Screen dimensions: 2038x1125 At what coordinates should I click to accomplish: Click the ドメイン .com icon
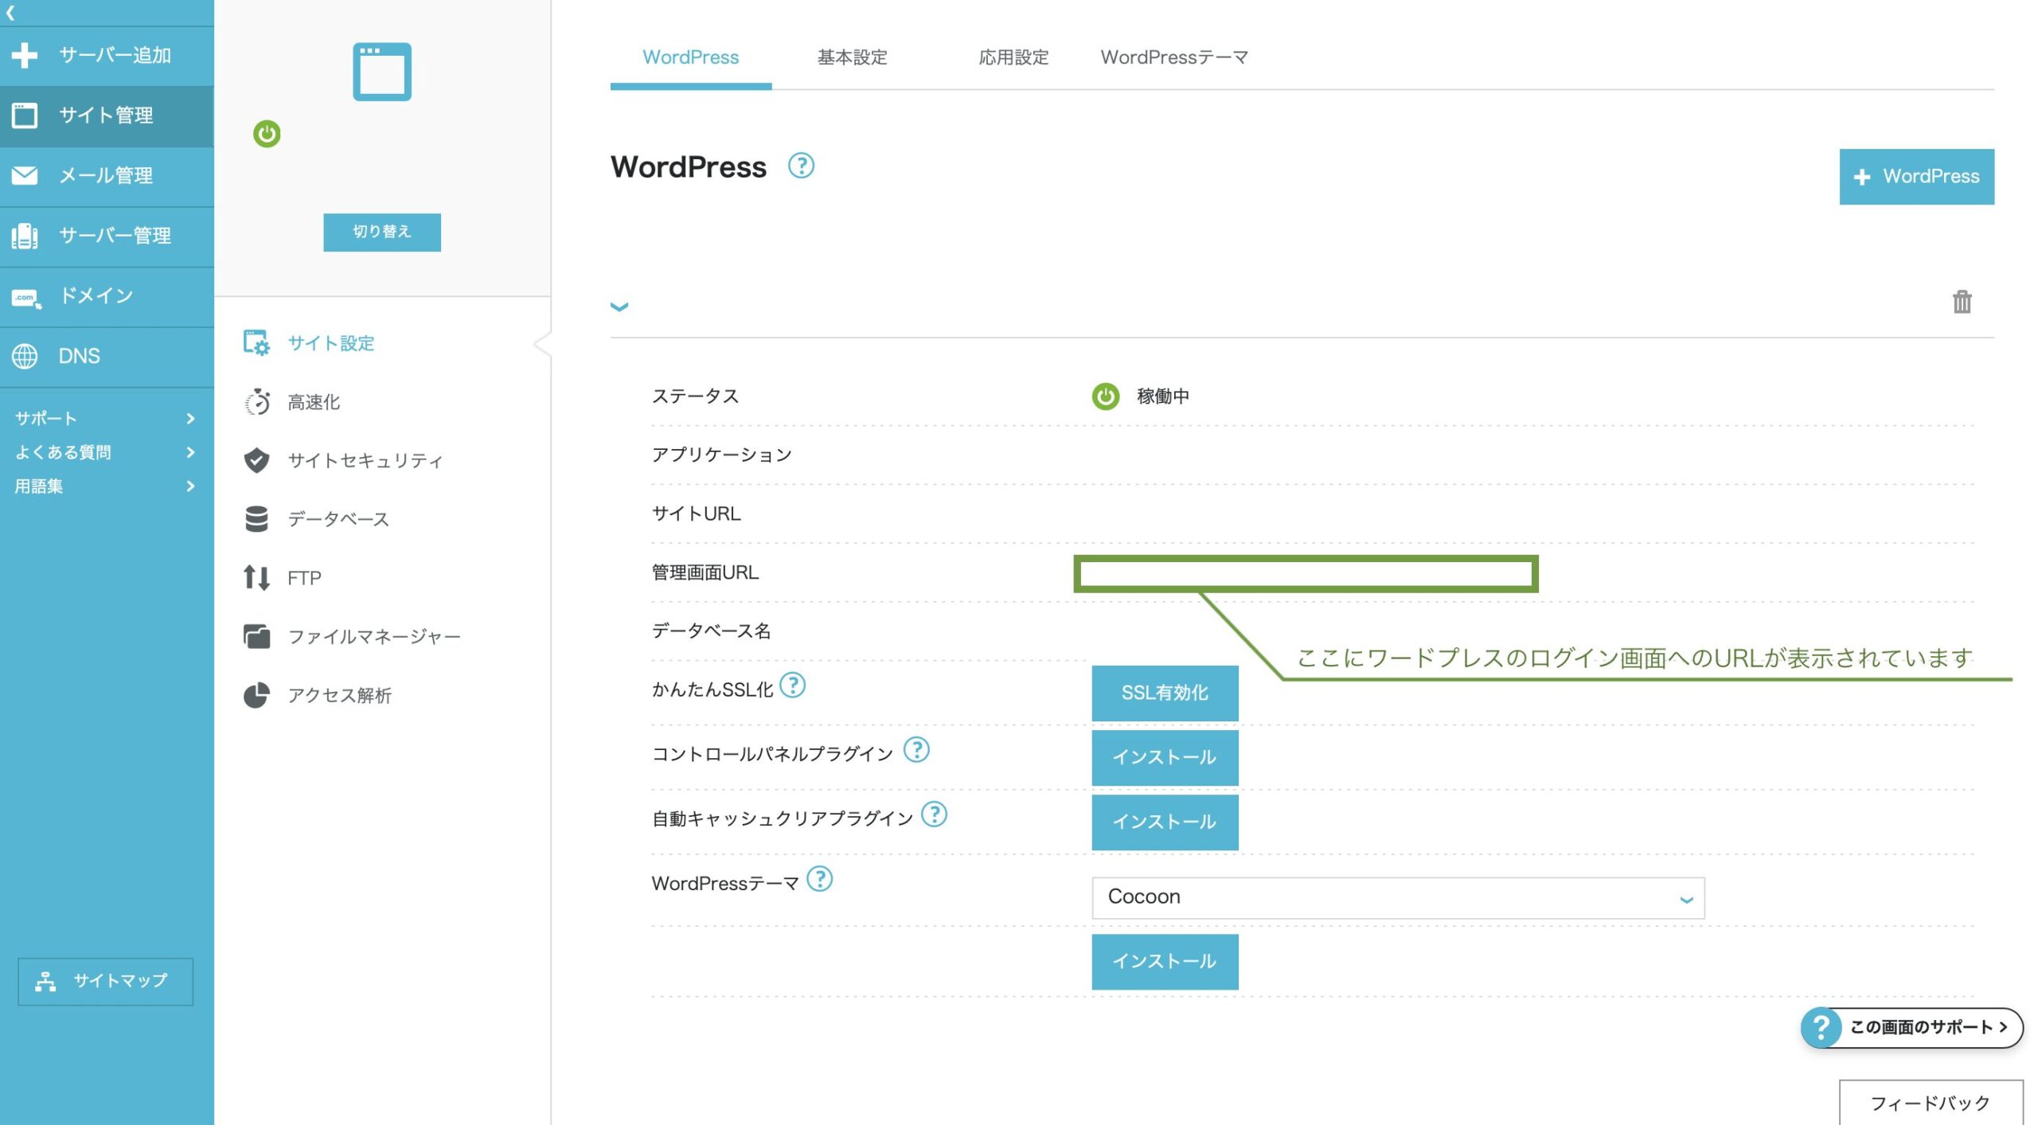click(25, 298)
